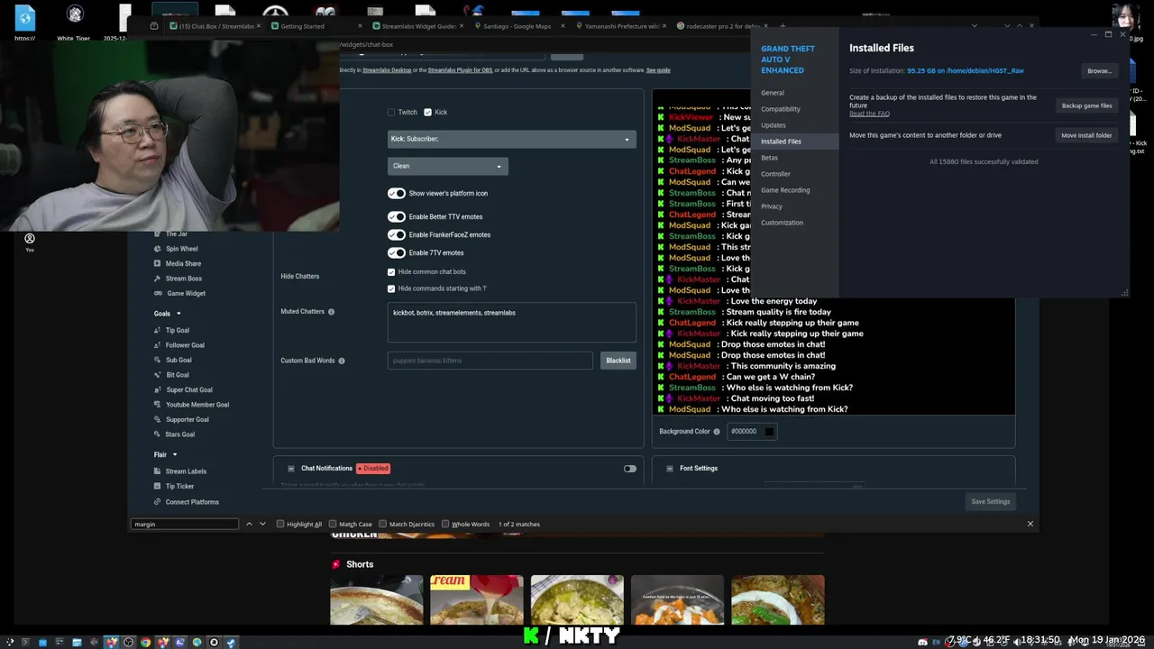This screenshot has width=1154, height=649.
Task: Open Controller in Steam properties
Action: coord(775,174)
